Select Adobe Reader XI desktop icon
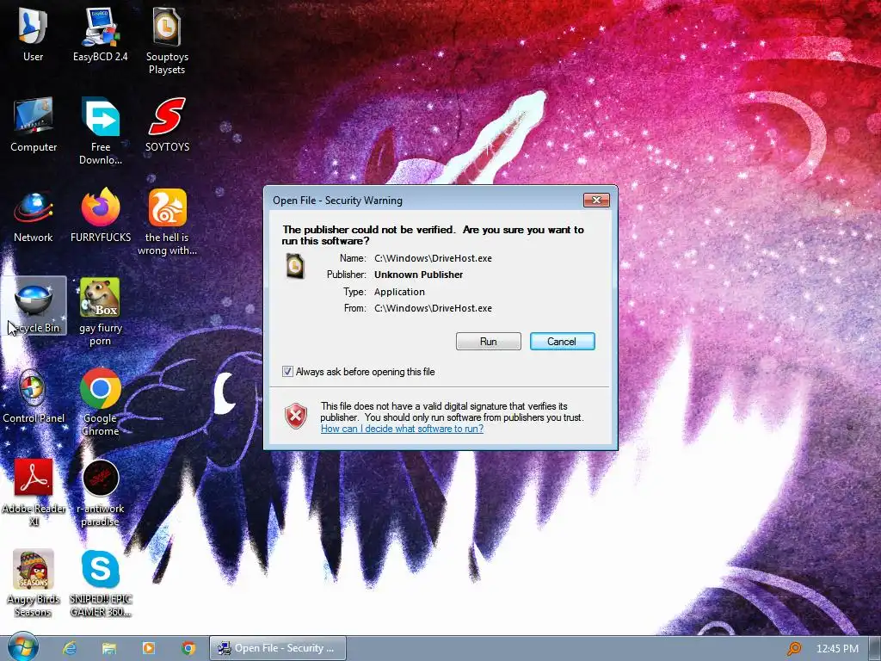The image size is (881, 661). pos(34,492)
